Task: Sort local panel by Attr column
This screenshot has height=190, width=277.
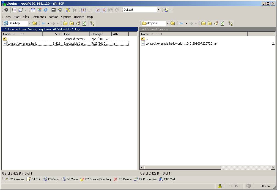Action: point(120,34)
